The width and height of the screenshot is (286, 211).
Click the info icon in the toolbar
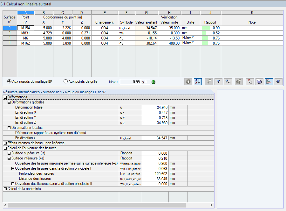[x=188, y=82]
